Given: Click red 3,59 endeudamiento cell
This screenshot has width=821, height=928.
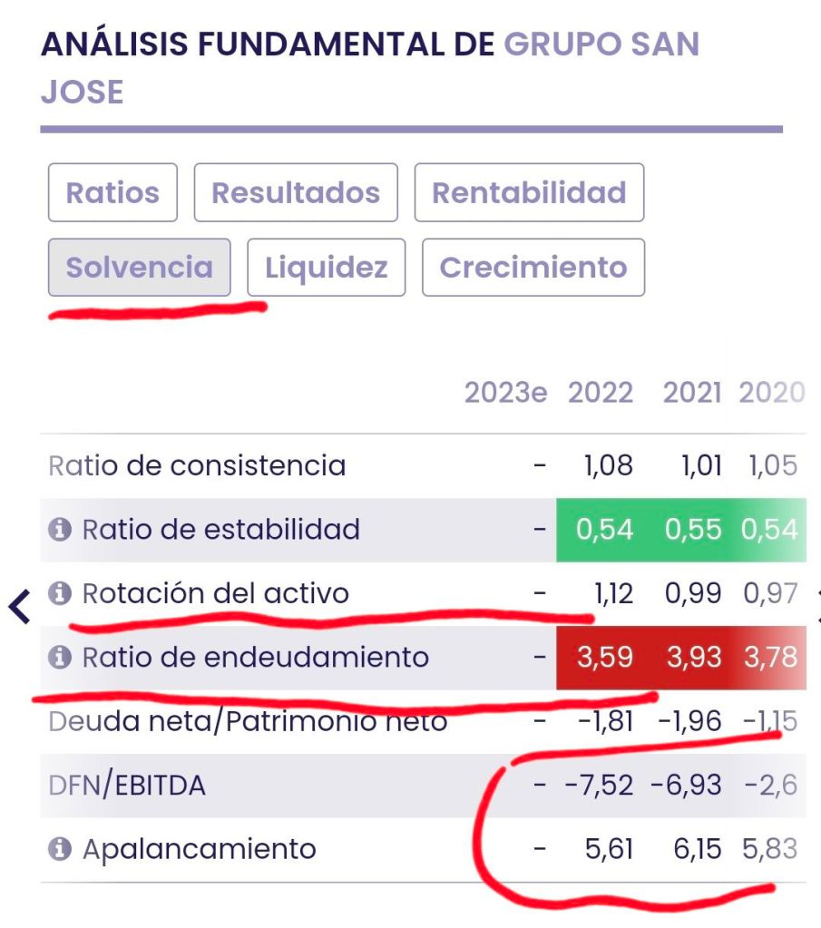Looking at the screenshot, I should pos(604,658).
